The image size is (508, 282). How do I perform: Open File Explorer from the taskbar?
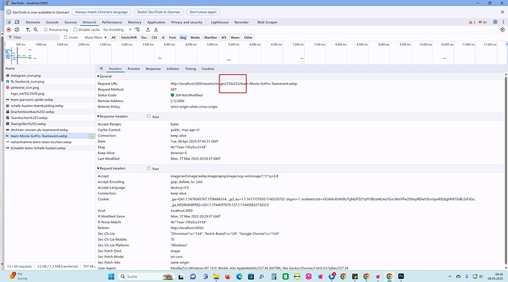tap(216, 277)
